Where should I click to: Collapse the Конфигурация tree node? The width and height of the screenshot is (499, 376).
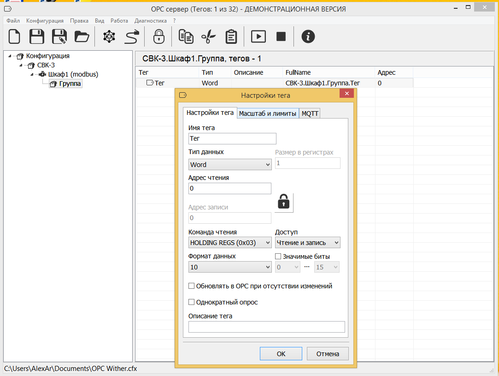coord(10,56)
